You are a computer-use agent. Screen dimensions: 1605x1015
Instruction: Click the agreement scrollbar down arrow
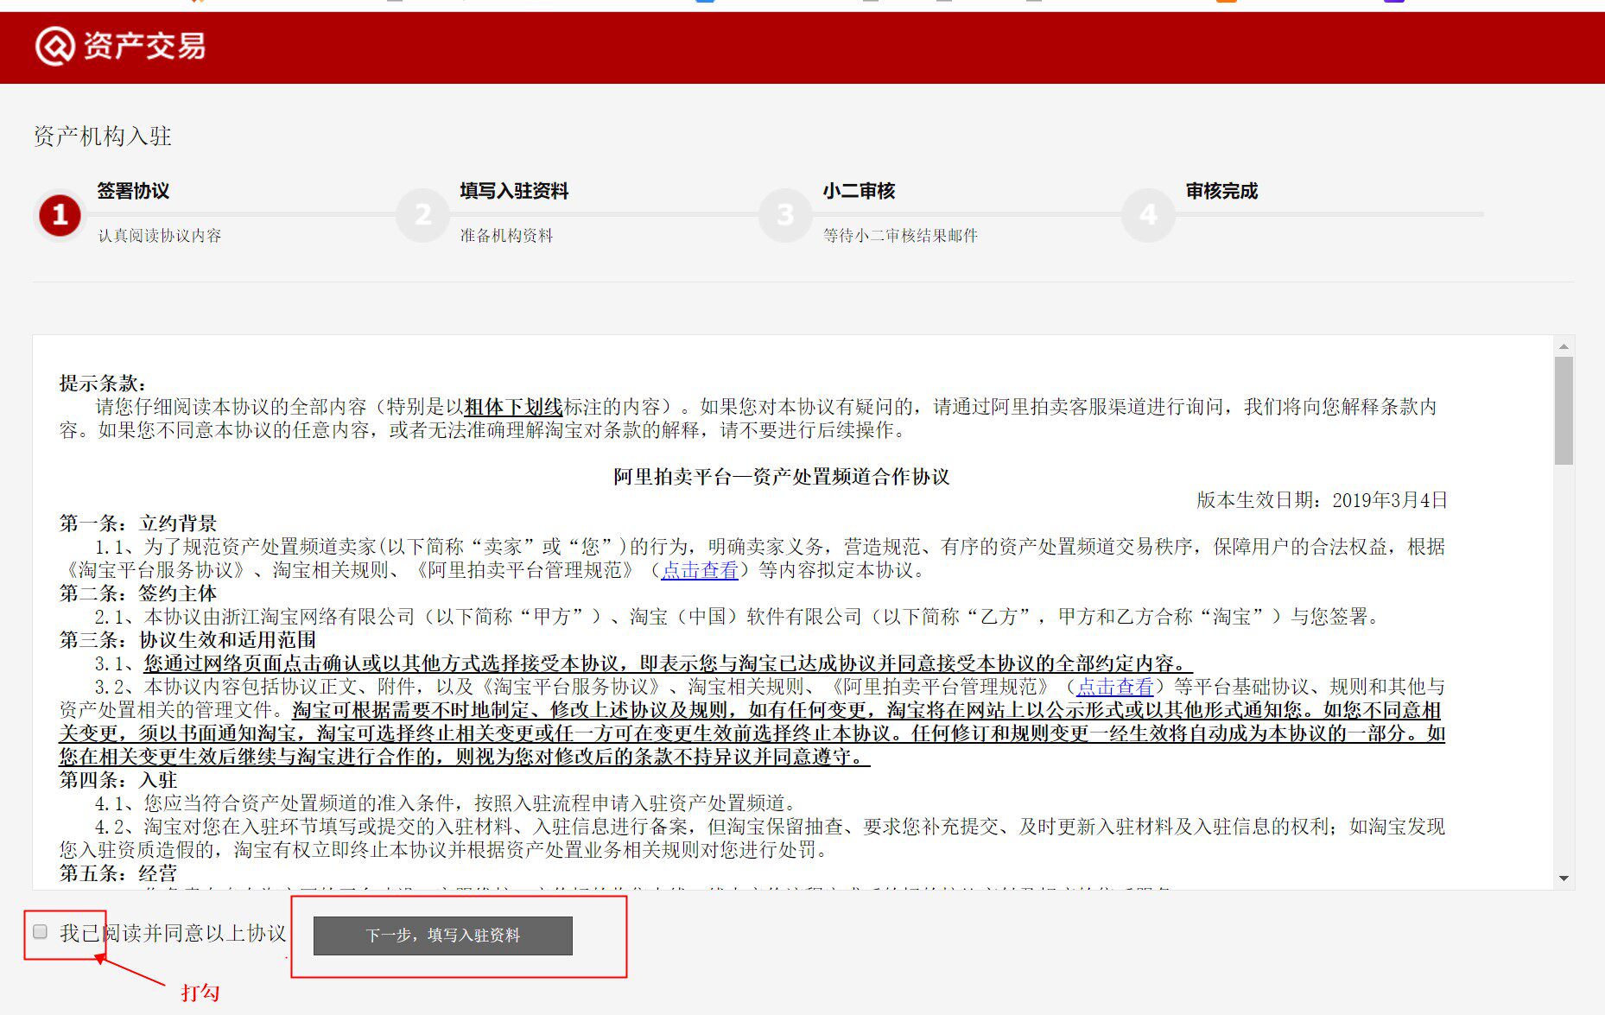1564,879
